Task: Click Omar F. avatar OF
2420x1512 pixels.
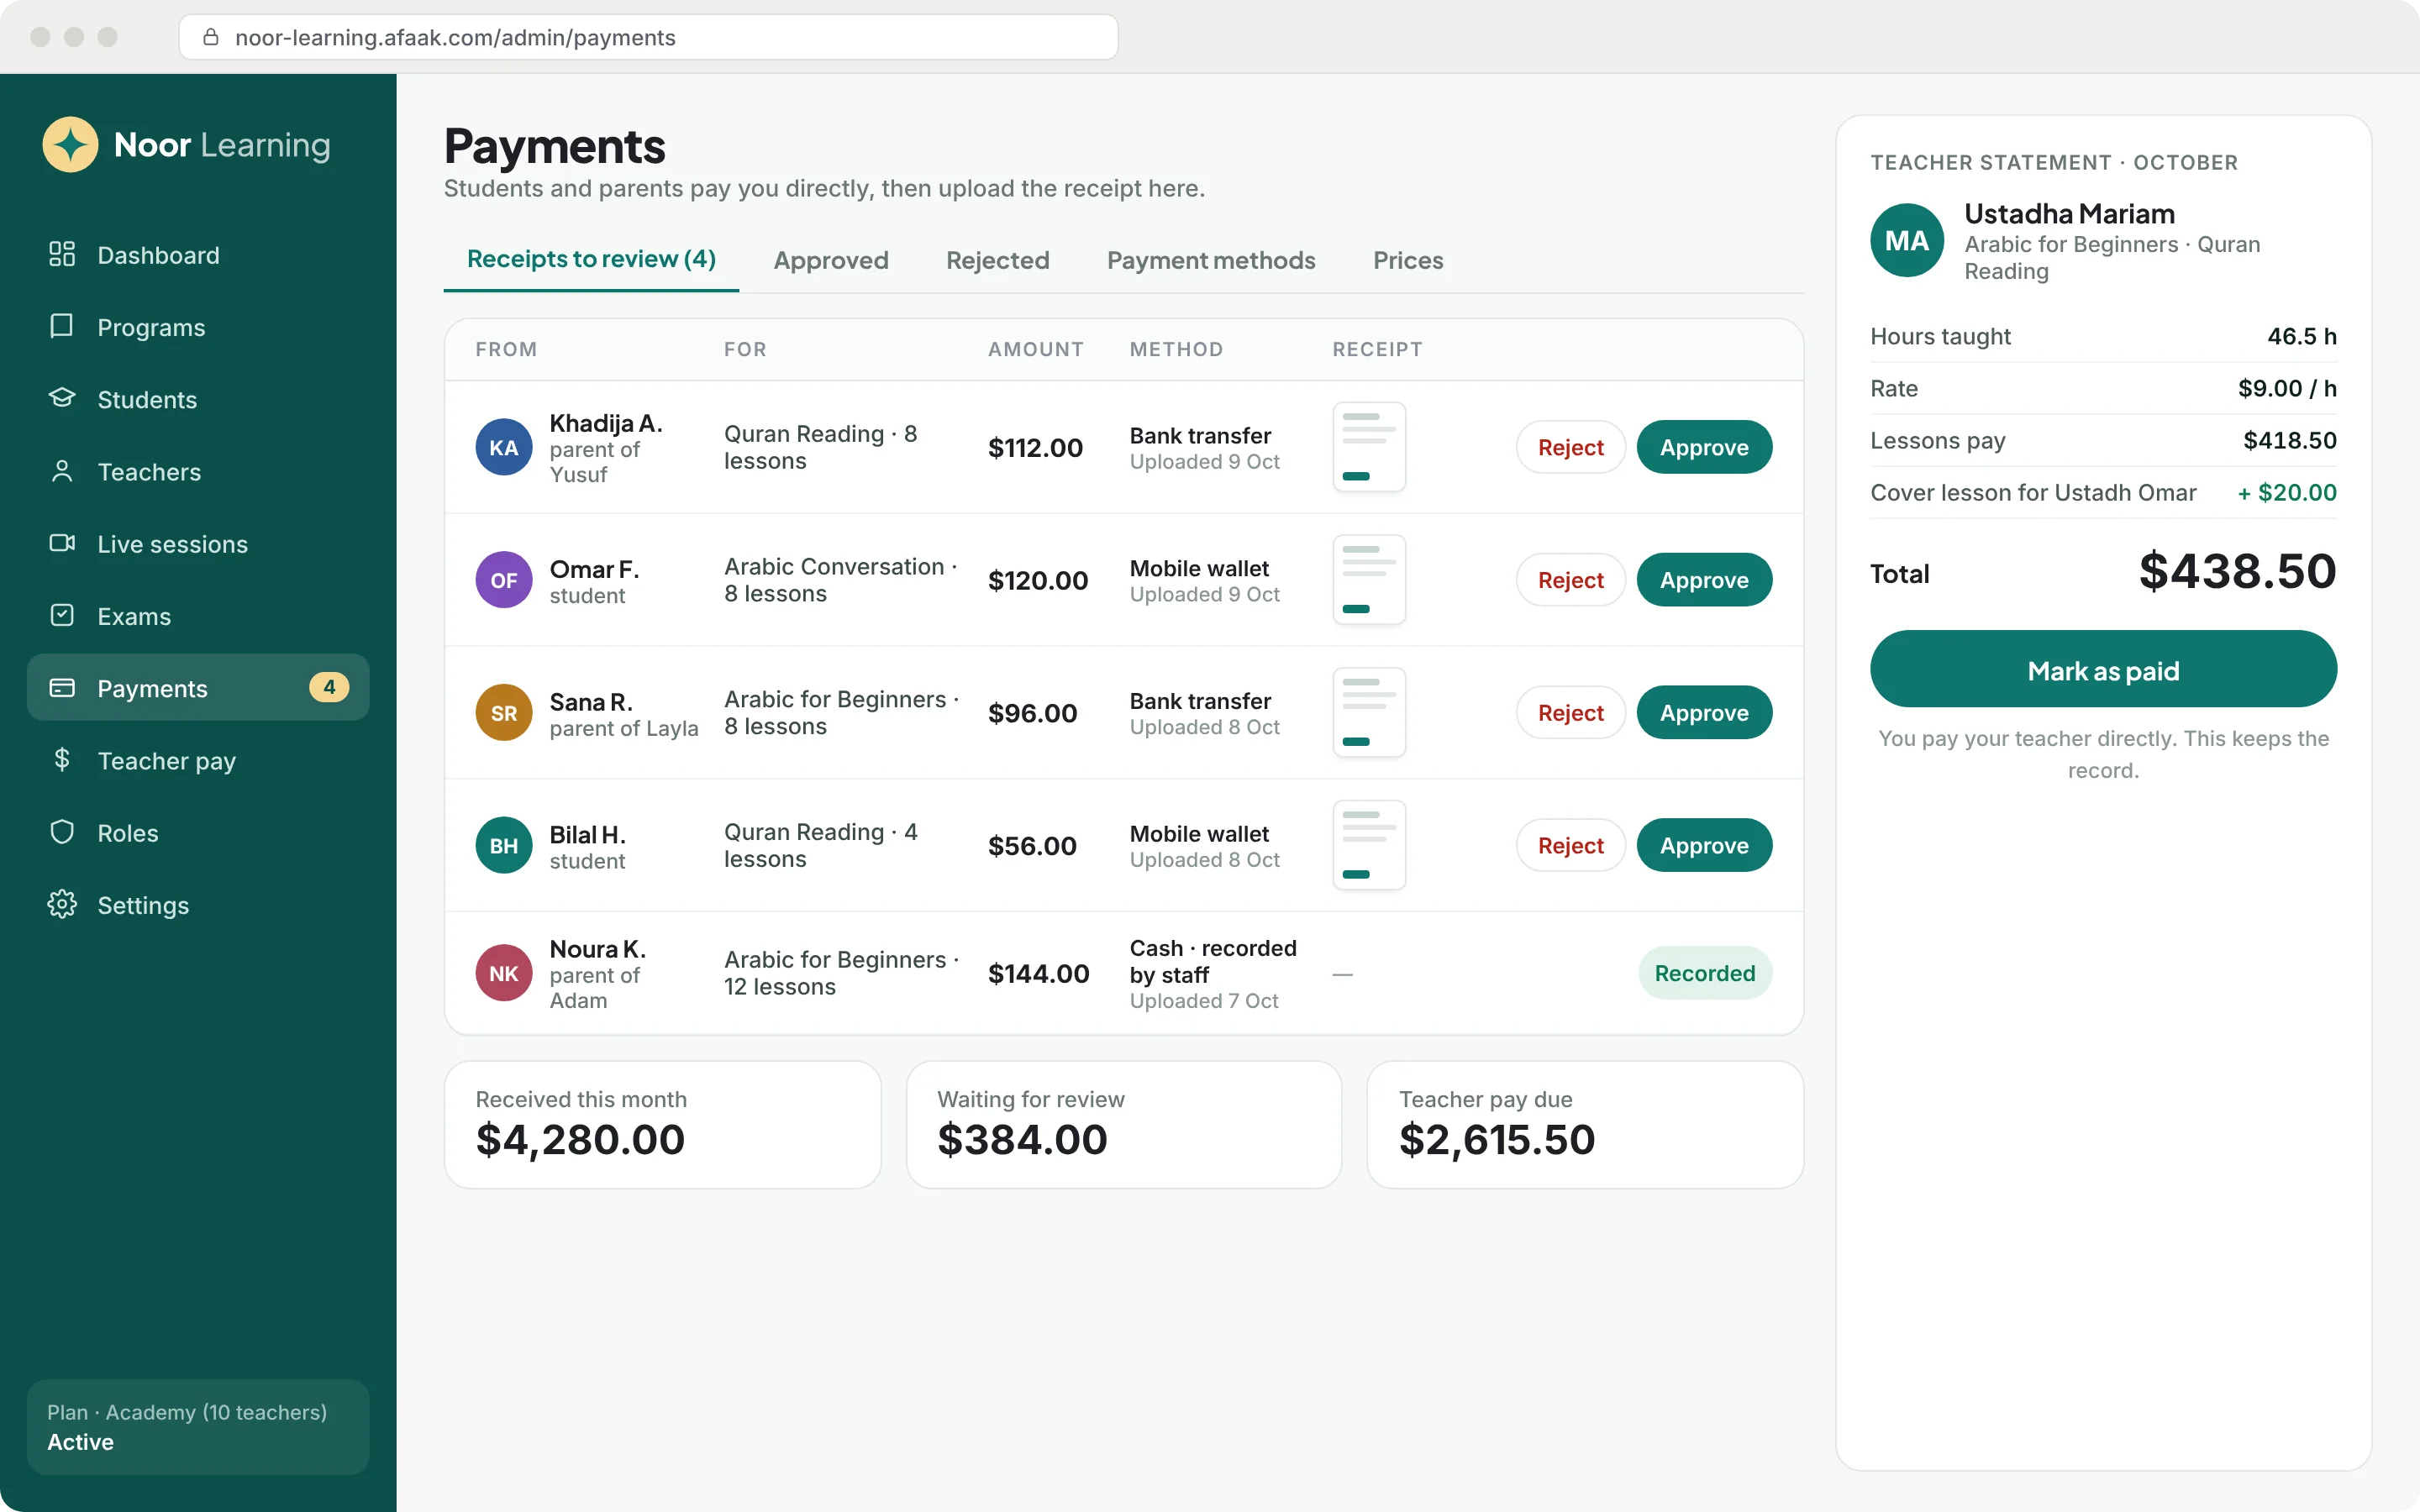Action: (503, 580)
